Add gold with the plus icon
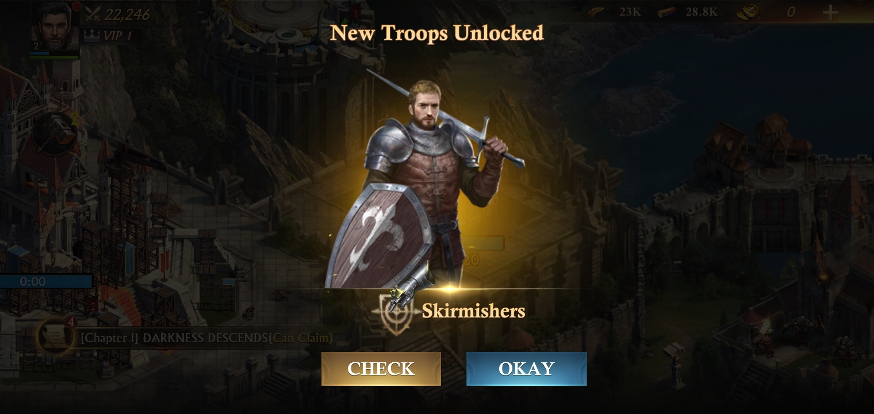874x414 pixels. click(830, 12)
